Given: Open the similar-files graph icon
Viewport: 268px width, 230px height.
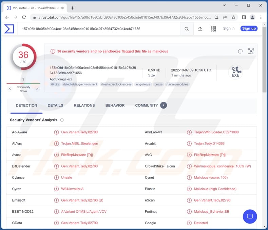Looking at the screenshot, I should [251, 51].
